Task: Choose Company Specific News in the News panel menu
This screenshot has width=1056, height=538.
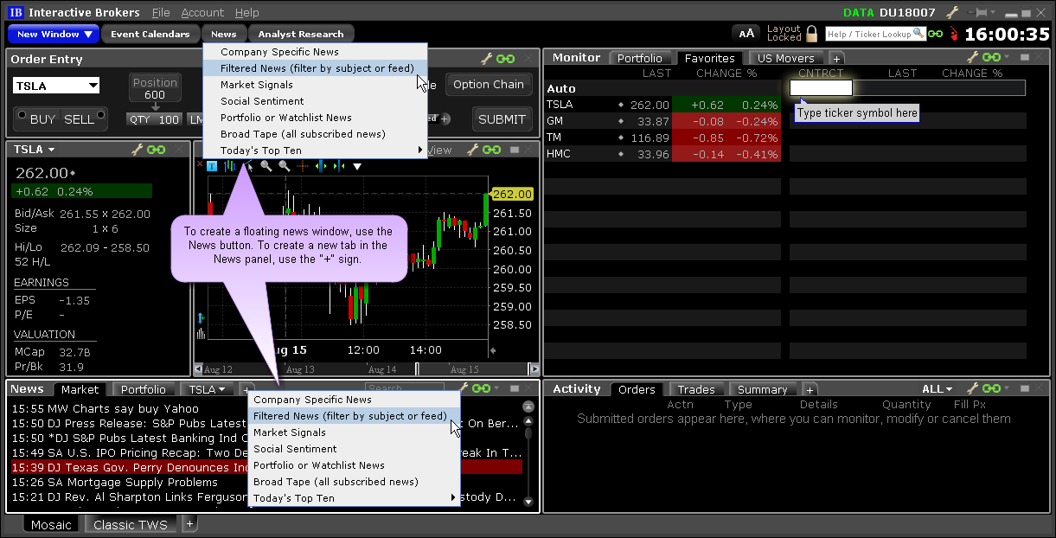Action: pyautogui.click(x=353, y=400)
